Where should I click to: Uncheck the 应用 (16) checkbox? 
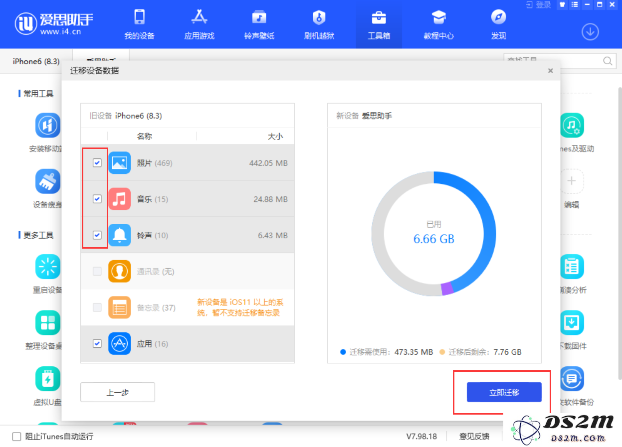[97, 344]
